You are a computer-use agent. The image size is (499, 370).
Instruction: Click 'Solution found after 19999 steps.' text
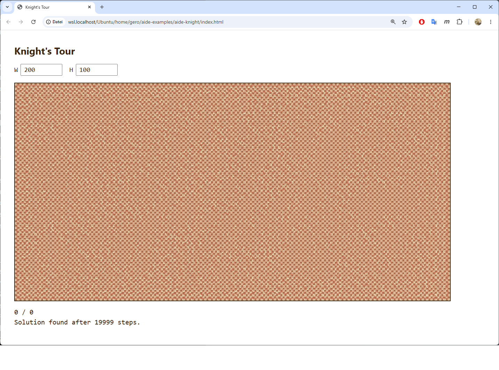tap(77, 322)
